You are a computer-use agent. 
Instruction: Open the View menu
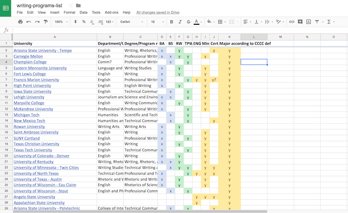click(41, 13)
